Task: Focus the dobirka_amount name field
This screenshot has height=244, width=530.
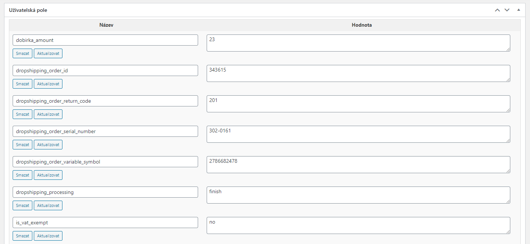Action: 105,40
